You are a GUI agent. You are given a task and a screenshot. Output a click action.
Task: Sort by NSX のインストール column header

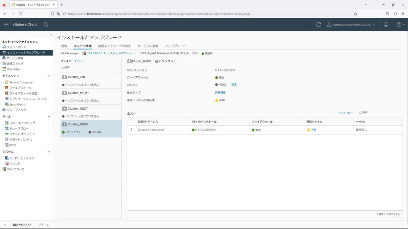(x=204, y=121)
